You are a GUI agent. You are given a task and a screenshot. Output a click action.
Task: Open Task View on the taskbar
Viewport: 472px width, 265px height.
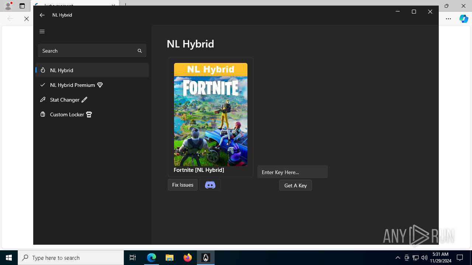click(133, 258)
